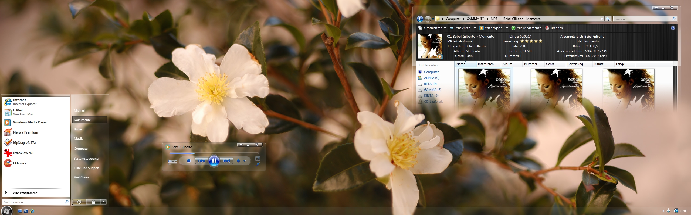The height and width of the screenshot is (215, 691).
Task: Click Show Desktop quick launch icon
Action: [x=19, y=211]
